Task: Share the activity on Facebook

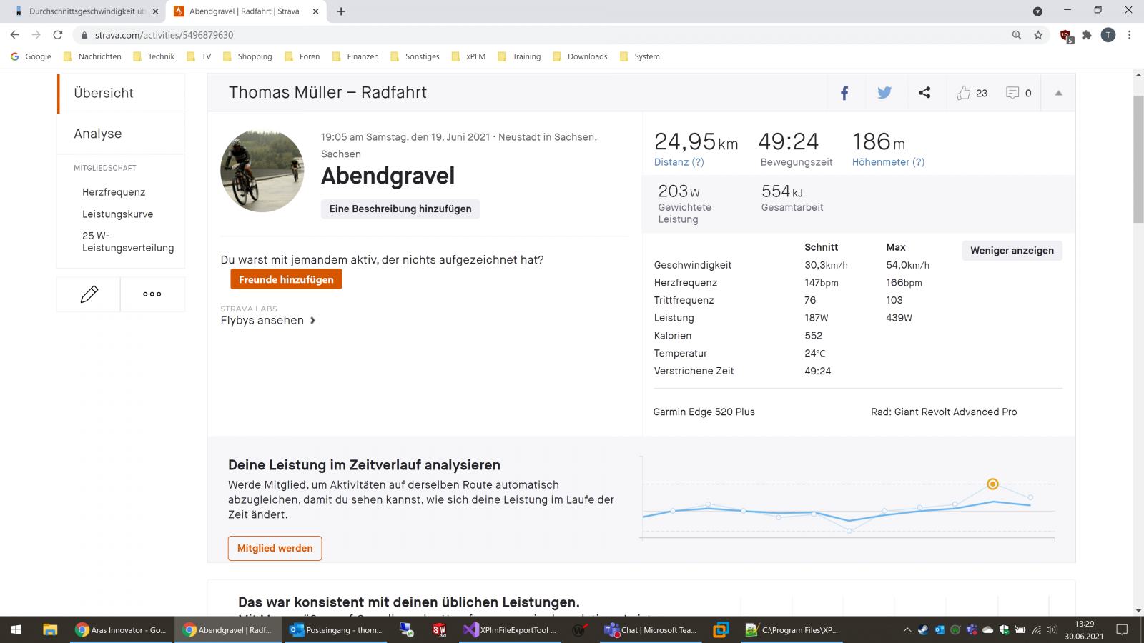Action: [x=844, y=93]
